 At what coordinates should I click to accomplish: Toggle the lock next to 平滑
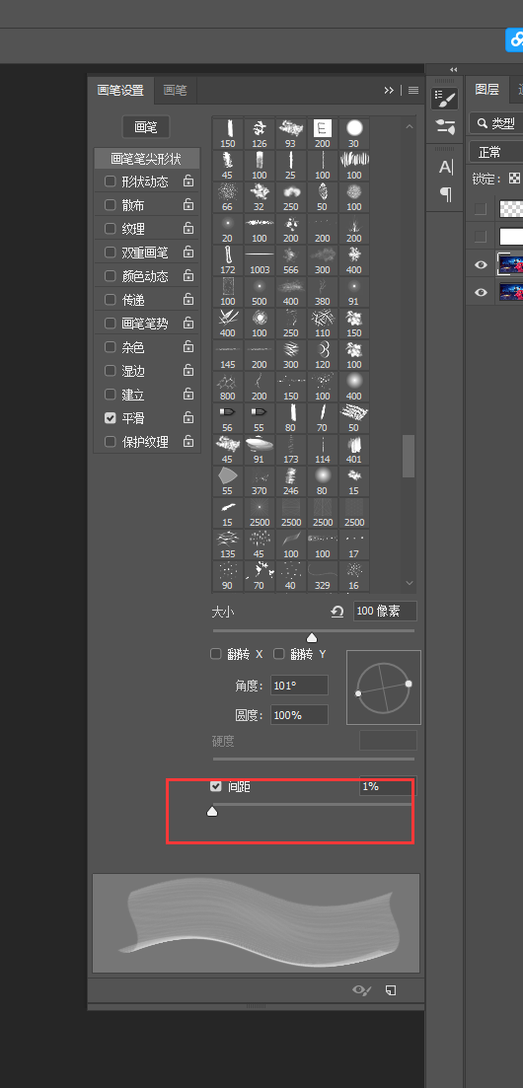(188, 417)
